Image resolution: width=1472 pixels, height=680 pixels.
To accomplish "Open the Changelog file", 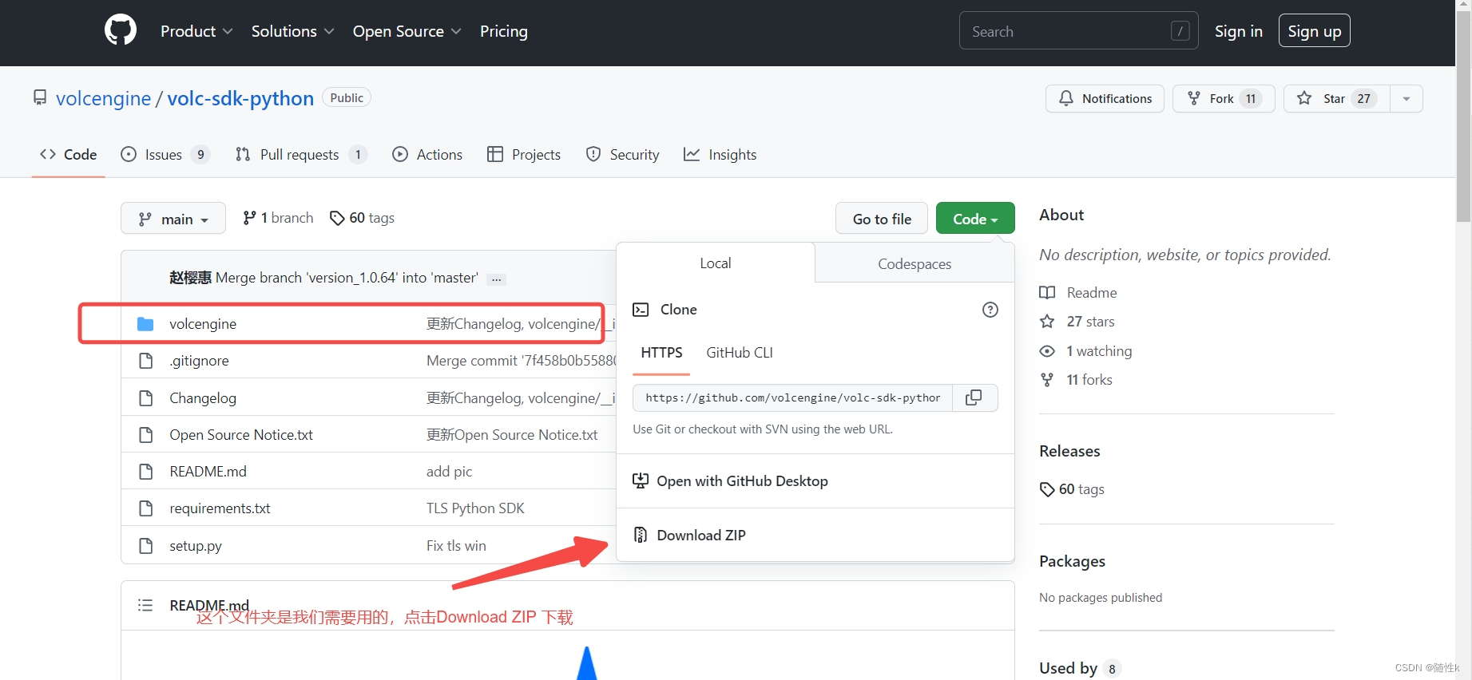I will pyautogui.click(x=203, y=397).
